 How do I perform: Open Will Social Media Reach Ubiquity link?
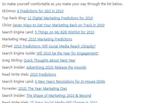point(55,46)
